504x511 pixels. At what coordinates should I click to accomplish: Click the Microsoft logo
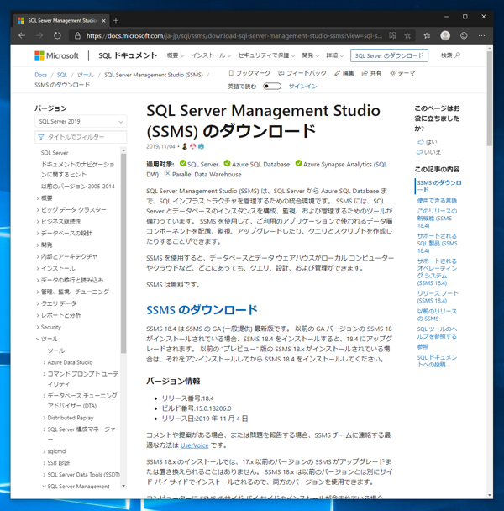pyautogui.click(x=56, y=55)
